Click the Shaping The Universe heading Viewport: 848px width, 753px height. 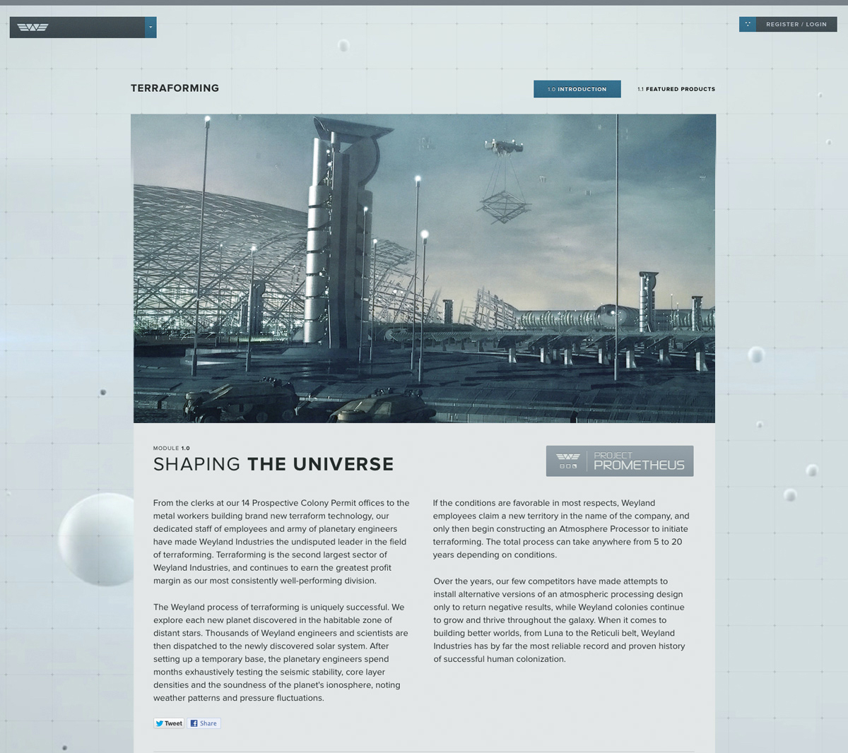[x=273, y=464]
